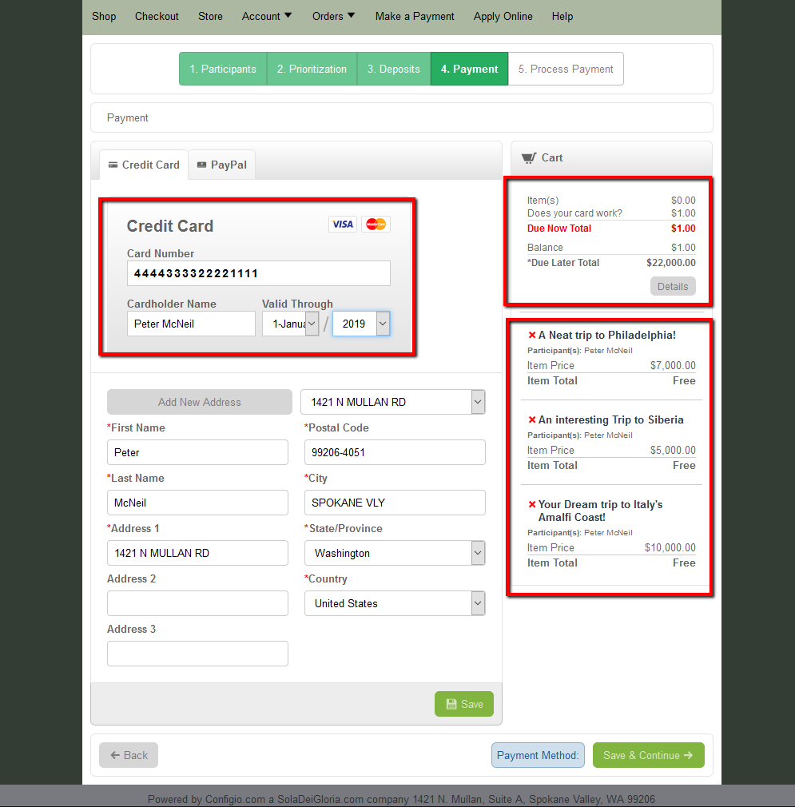The image size is (795, 807).
Task: Click the cart Details button
Action: coord(673,287)
